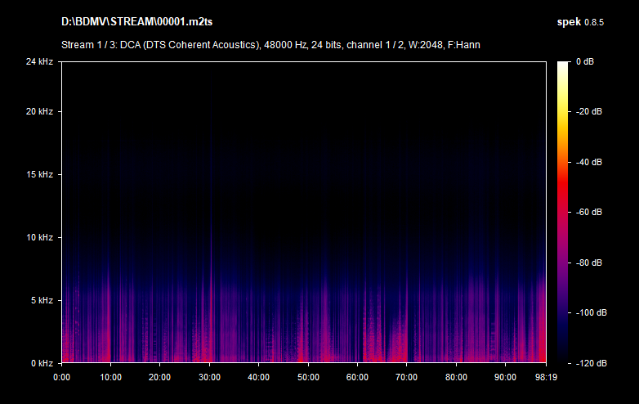639x404 pixels.
Task: Click the center of the spectrogram plot
Action: [x=303, y=212]
